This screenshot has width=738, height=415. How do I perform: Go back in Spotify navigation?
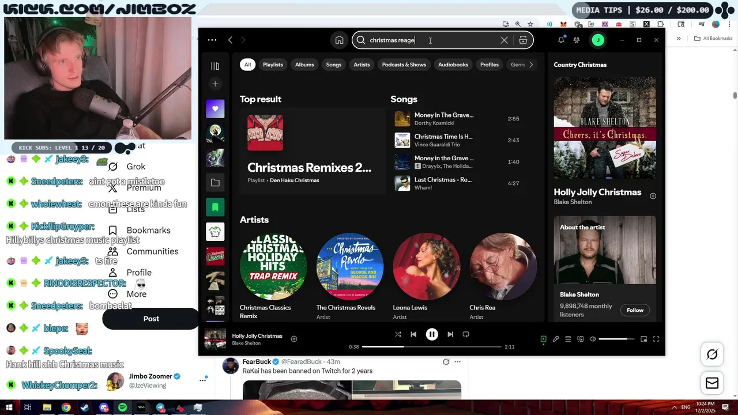[x=230, y=40]
